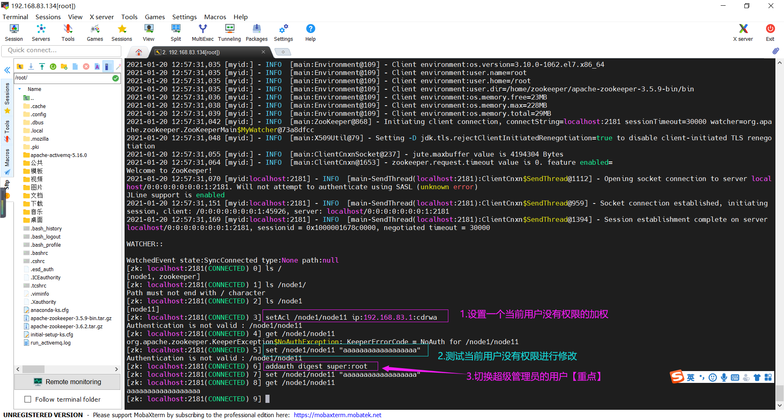Screen dimensions: 784x420
Task: Toggle the follow-terminal sidebar icon in SFTP toolbar
Action: coord(107,66)
